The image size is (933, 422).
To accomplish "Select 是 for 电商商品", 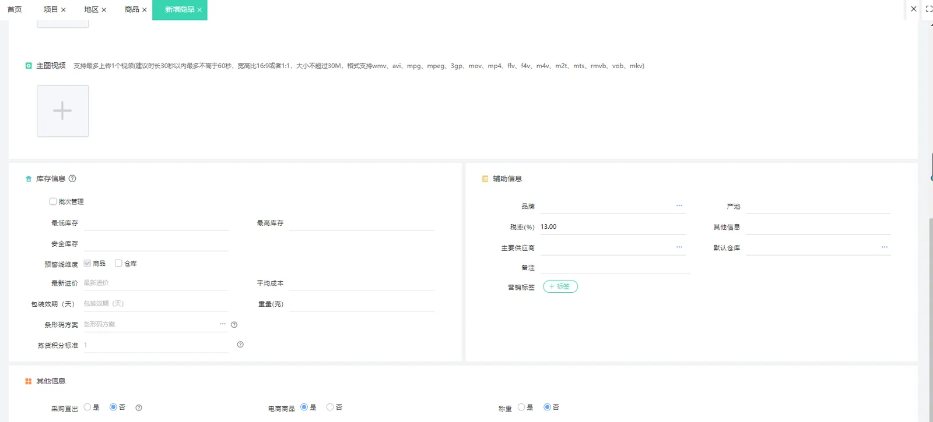I will (x=304, y=407).
